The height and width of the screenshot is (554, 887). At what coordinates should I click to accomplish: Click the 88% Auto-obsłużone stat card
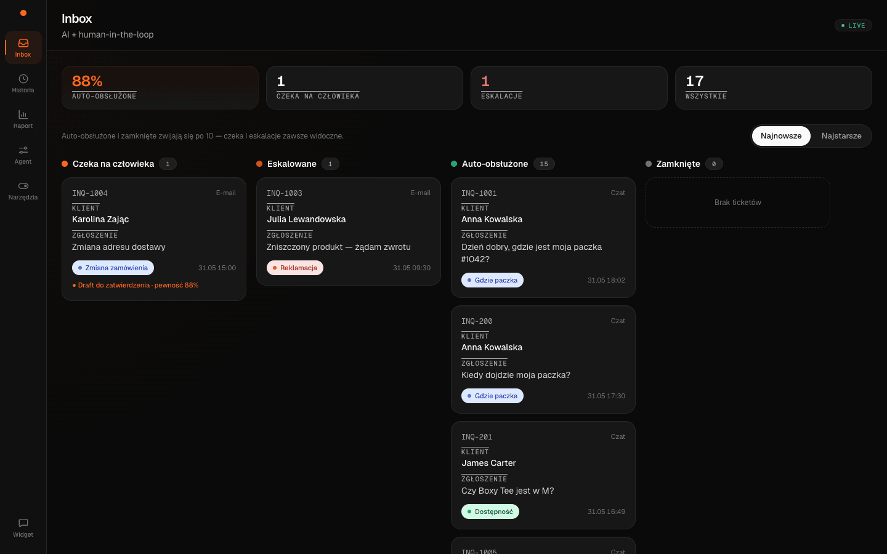160,87
